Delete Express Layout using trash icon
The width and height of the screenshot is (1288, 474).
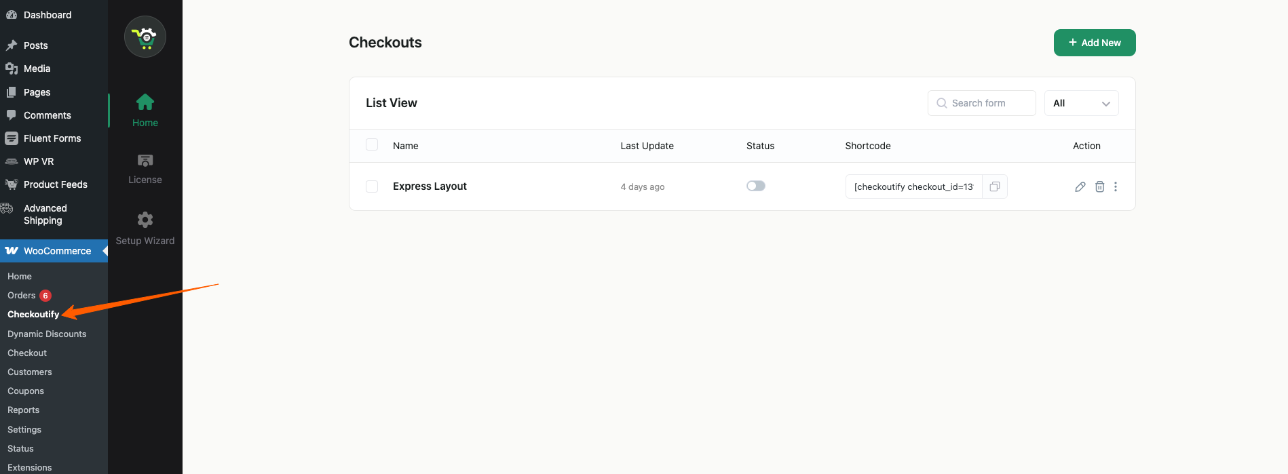point(1099,186)
